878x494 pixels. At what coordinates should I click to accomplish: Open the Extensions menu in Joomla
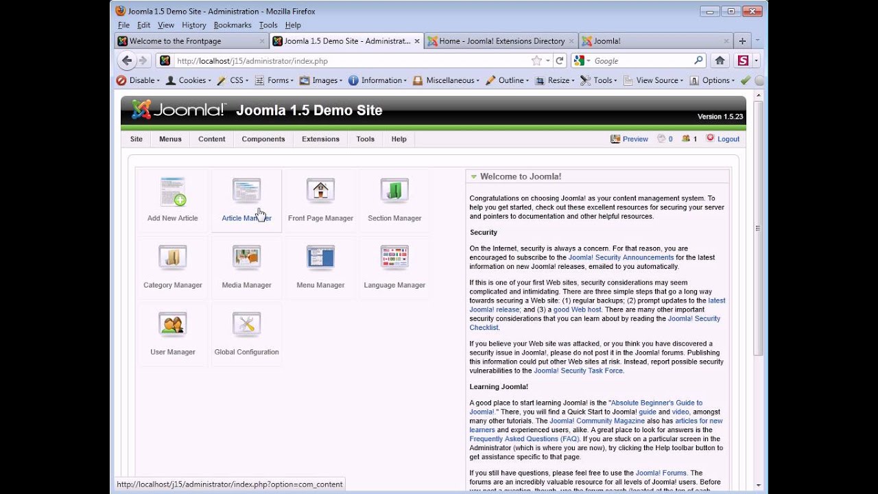click(x=320, y=139)
